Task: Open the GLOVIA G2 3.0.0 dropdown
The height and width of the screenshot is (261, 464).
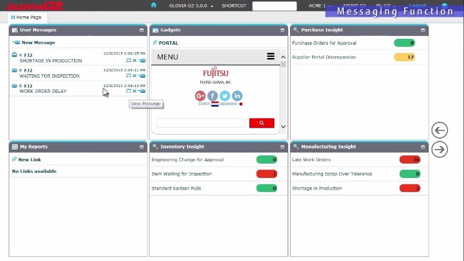Action: coord(191,6)
